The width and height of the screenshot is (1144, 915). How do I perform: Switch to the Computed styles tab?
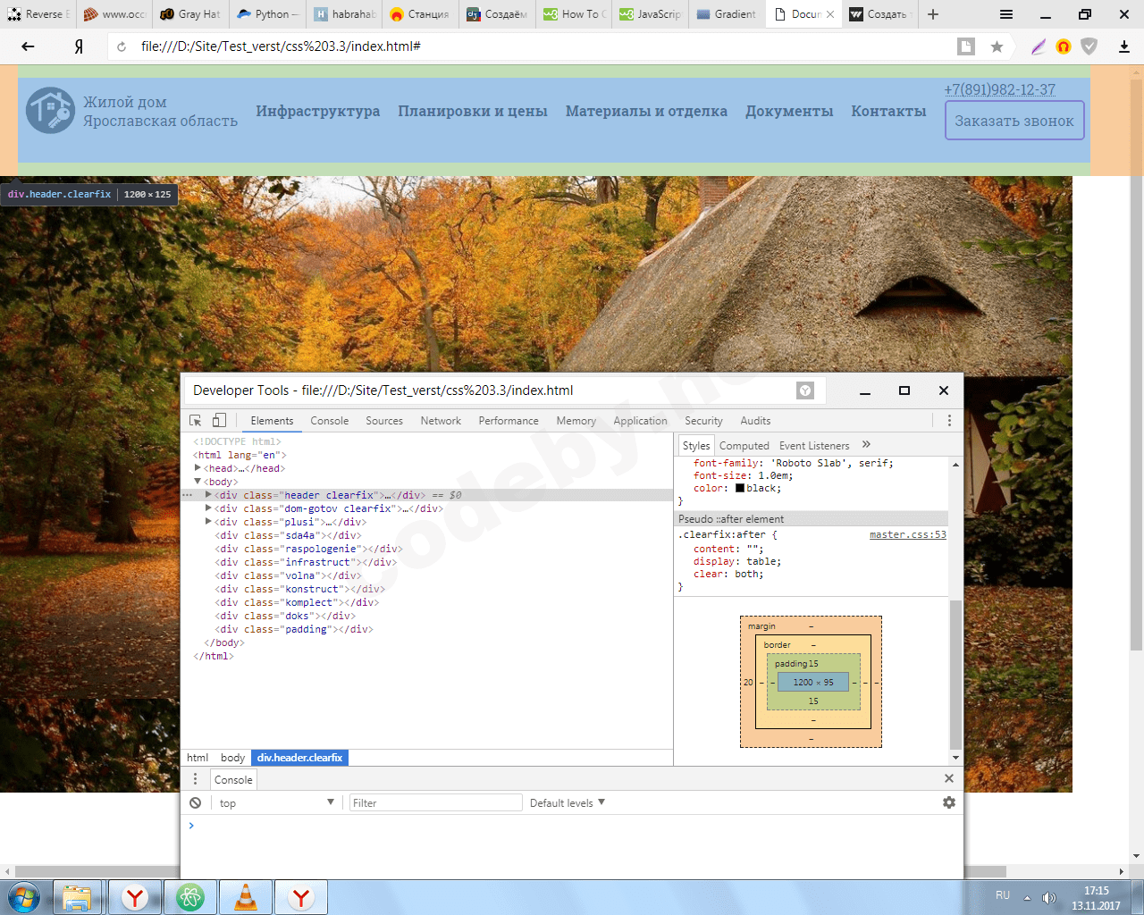tap(744, 446)
